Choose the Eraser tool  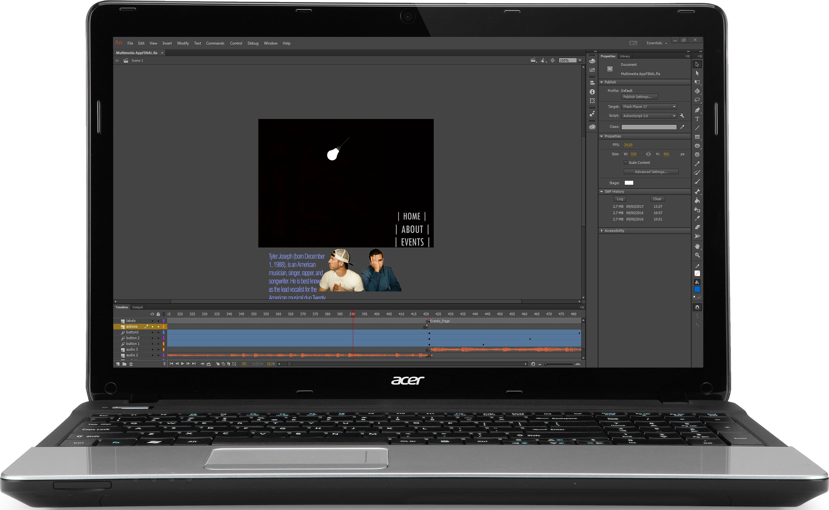pos(697,227)
